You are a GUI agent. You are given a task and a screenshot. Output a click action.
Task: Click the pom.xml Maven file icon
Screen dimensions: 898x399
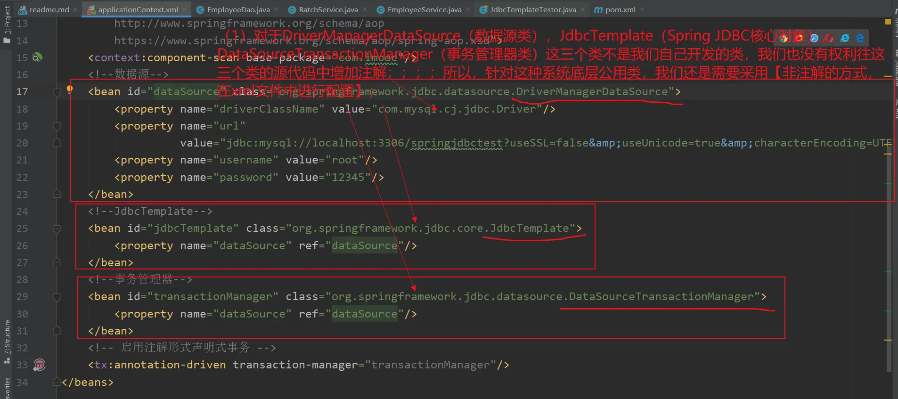point(598,10)
